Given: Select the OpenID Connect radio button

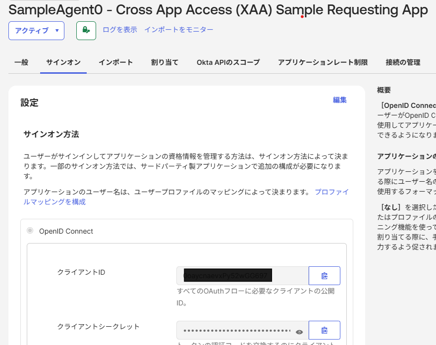Looking at the screenshot, I should [x=30, y=231].
